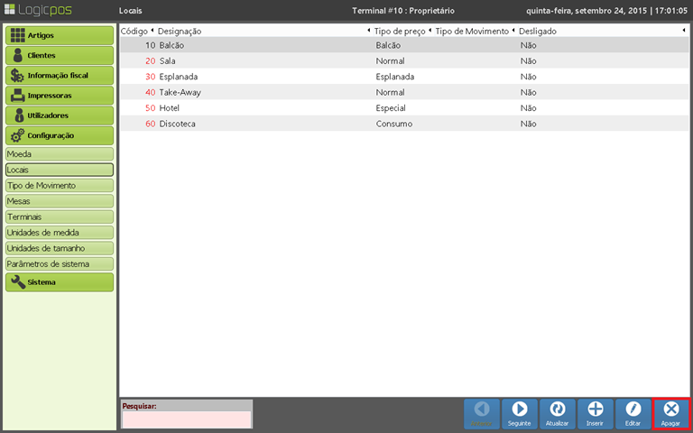Sort the table by Designação column header
Viewport: 693px width, 433px height.
click(262, 31)
